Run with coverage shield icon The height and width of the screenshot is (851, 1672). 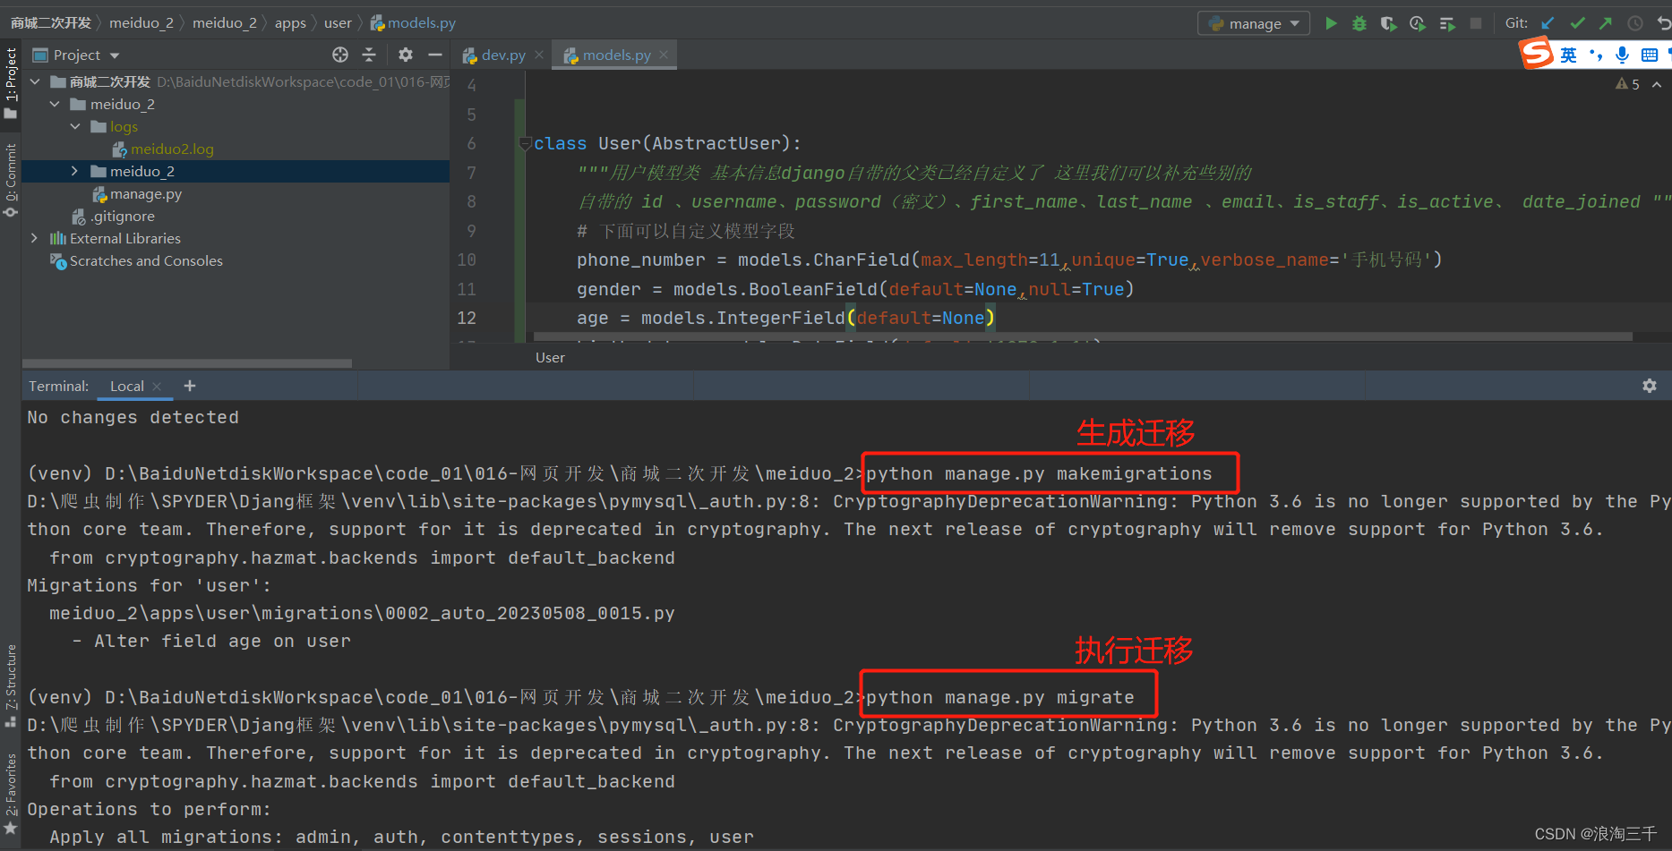(x=1388, y=23)
